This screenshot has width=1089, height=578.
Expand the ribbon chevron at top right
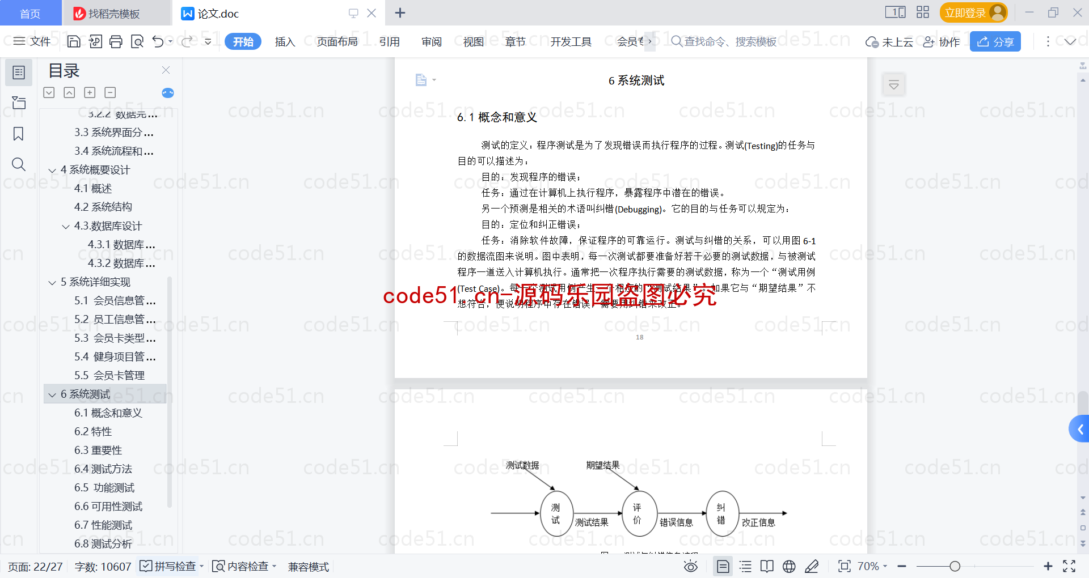tap(1070, 41)
